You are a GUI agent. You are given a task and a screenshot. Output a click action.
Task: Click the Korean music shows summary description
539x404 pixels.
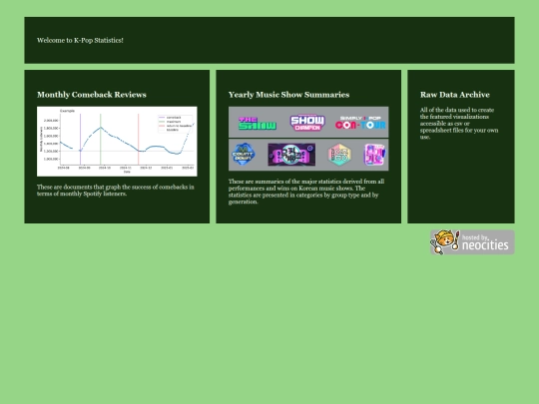point(306,192)
